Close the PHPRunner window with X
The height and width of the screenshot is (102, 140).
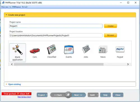click(x=136, y=3)
